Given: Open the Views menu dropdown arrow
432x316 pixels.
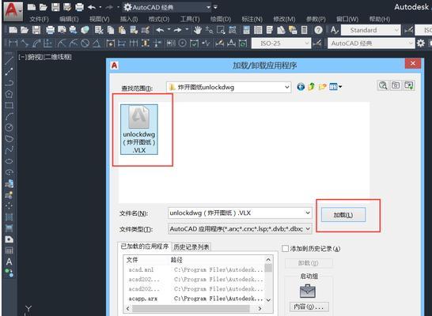Looking at the screenshot, I should click(x=340, y=87).
